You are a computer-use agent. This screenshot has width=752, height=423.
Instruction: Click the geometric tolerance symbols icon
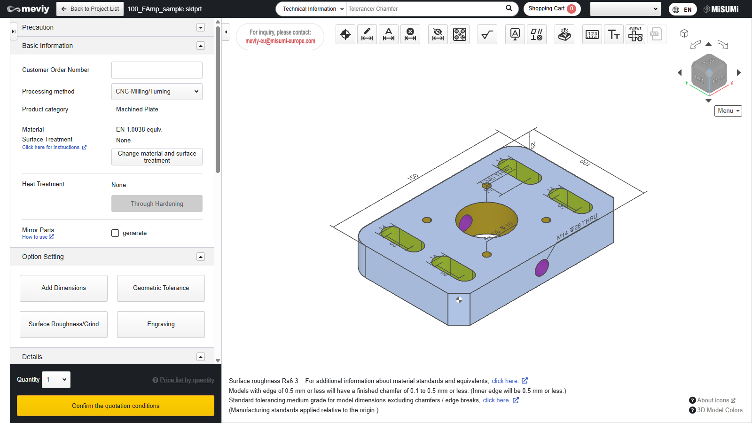click(537, 34)
